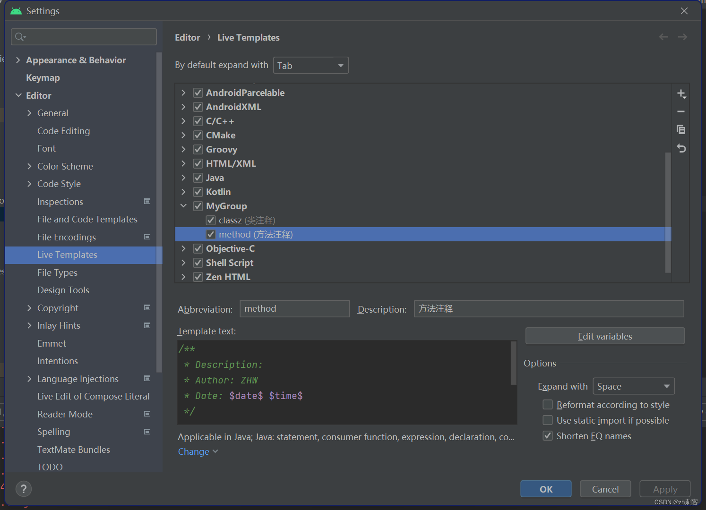Open the Help via question mark icon
This screenshot has width=706, height=510.
pyautogui.click(x=24, y=489)
